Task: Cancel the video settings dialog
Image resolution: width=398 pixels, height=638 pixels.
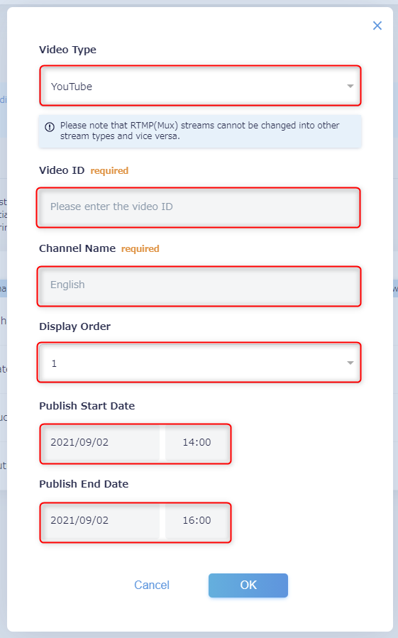Action: click(x=152, y=585)
